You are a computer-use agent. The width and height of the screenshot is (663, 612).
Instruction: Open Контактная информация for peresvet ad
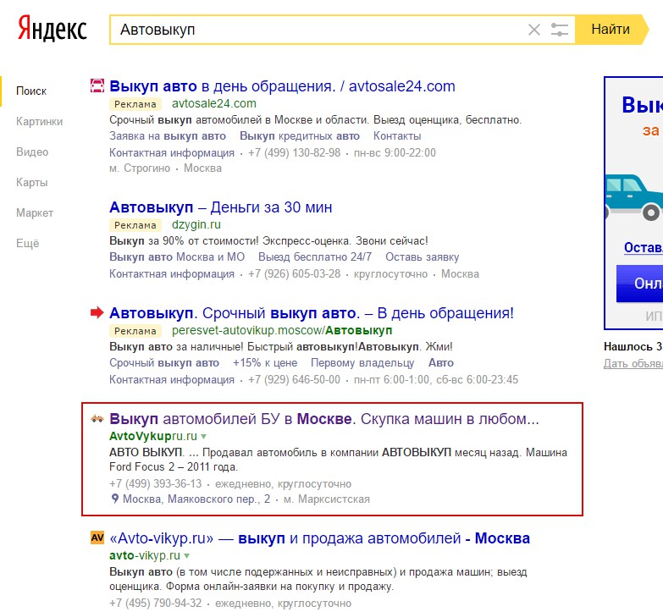172,379
